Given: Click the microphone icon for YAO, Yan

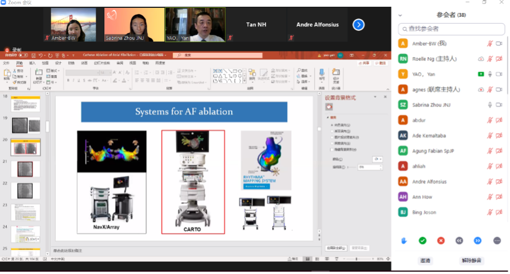Looking at the screenshot, I should pyautogui.click(x=490, y=74).
